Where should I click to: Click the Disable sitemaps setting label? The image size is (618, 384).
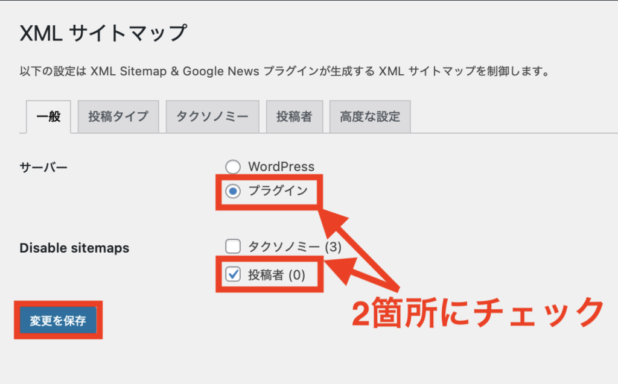tap(74, 248)
